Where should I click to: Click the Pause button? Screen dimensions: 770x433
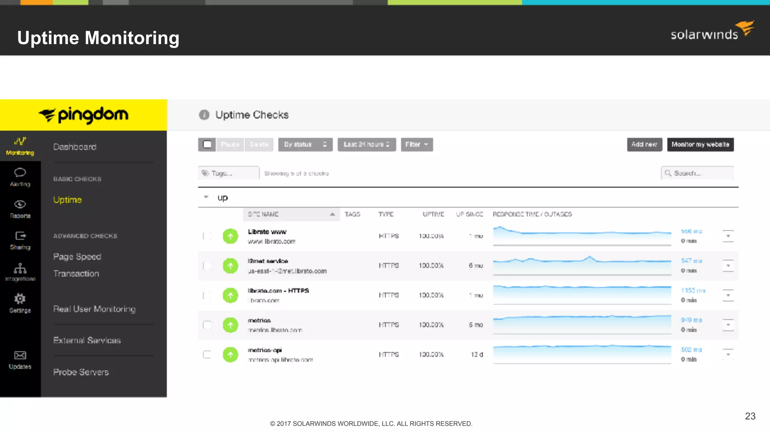(230, 144)
